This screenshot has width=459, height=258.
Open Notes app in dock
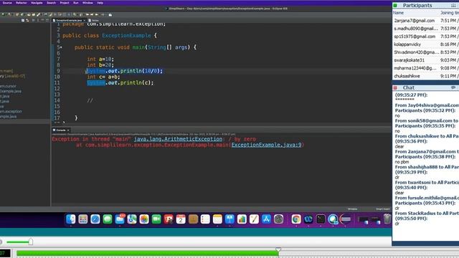[x=217, y=219]
